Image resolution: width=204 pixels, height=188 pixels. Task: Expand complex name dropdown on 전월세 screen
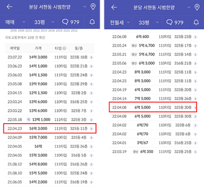pos(189,7)
